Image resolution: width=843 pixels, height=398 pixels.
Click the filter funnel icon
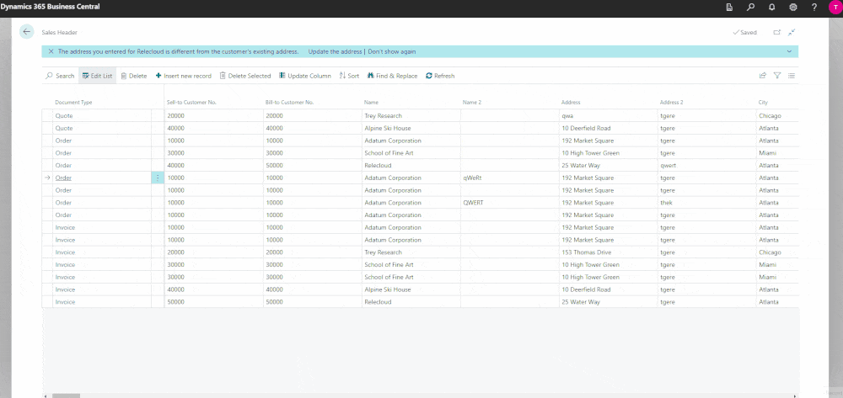pos(777,76)
